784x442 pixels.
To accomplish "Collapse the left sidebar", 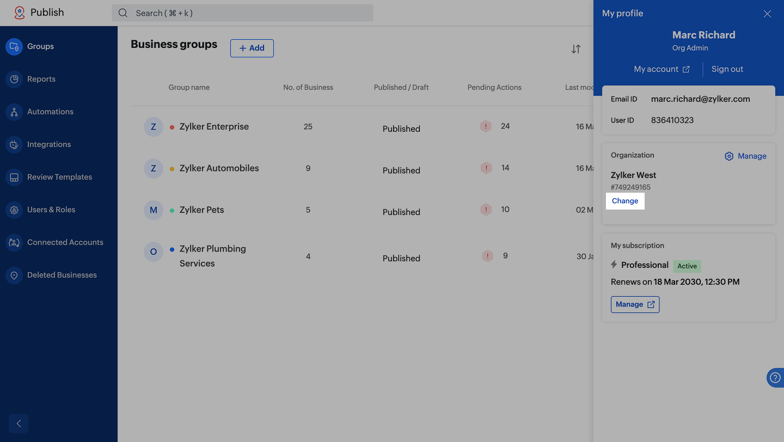I will pyautogui.click(x=19, y=423).
